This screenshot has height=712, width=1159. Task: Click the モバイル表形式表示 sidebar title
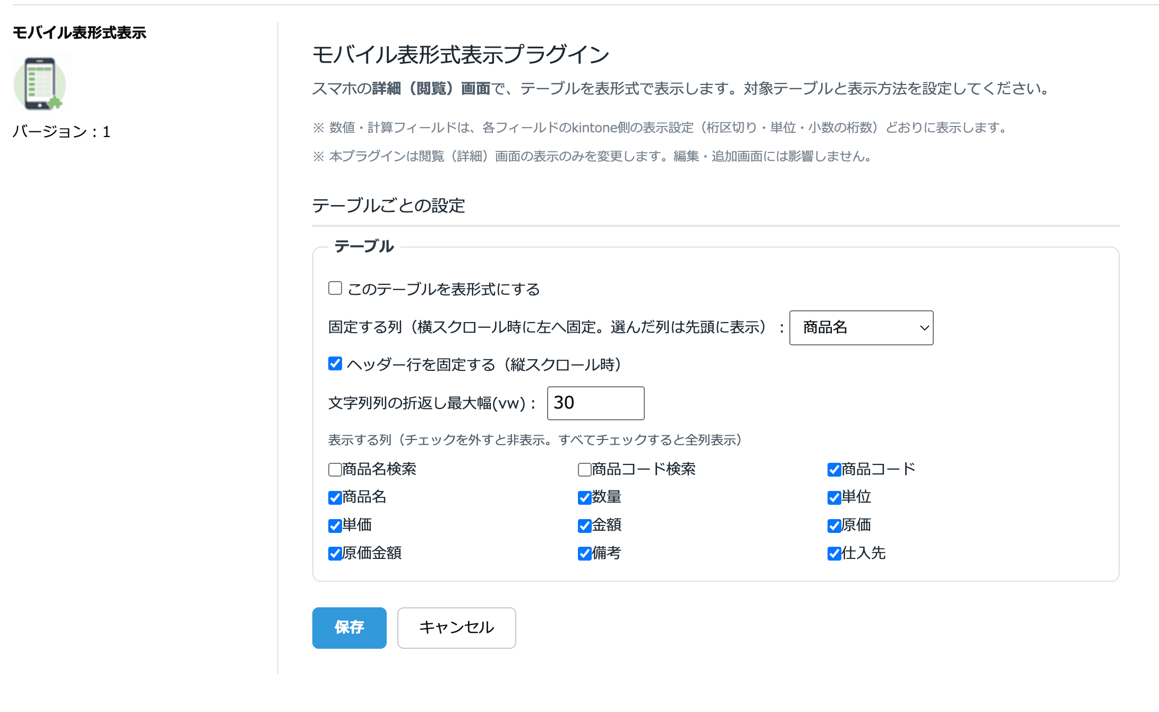(79, 32)
